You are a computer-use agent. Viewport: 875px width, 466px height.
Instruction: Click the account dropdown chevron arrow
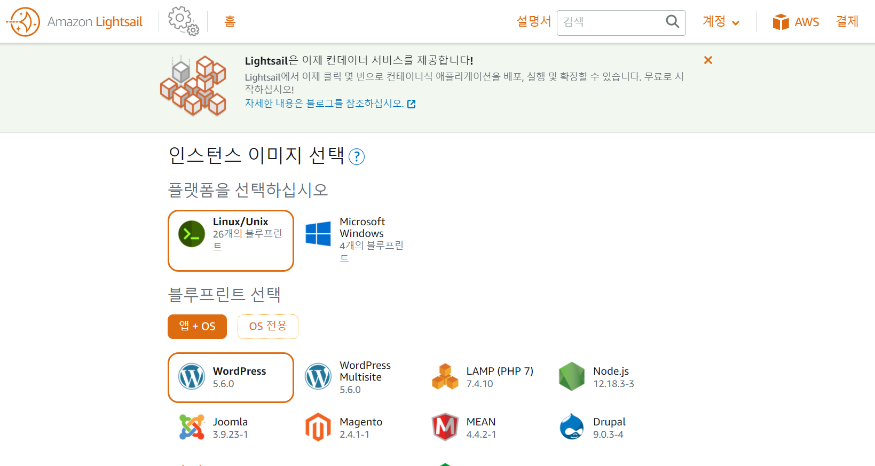click(735, 23)
